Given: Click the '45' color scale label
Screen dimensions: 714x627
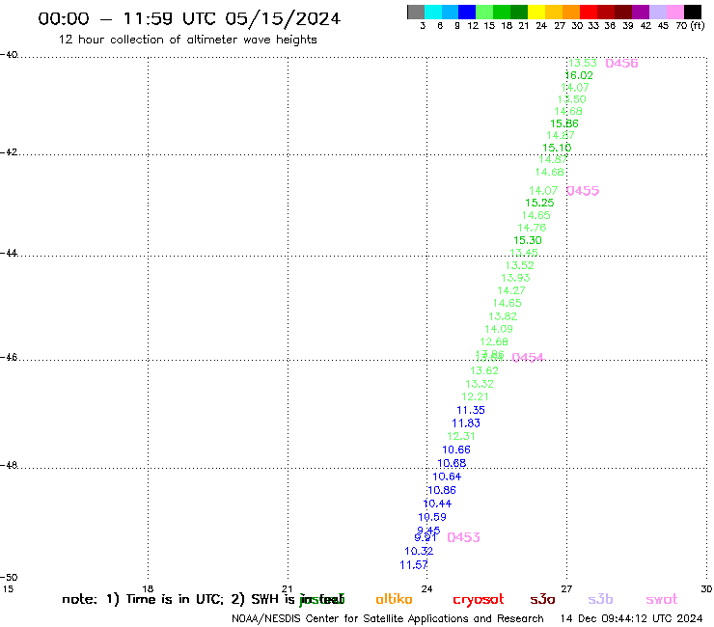Looking at the screenshot, I should point(663,26).
